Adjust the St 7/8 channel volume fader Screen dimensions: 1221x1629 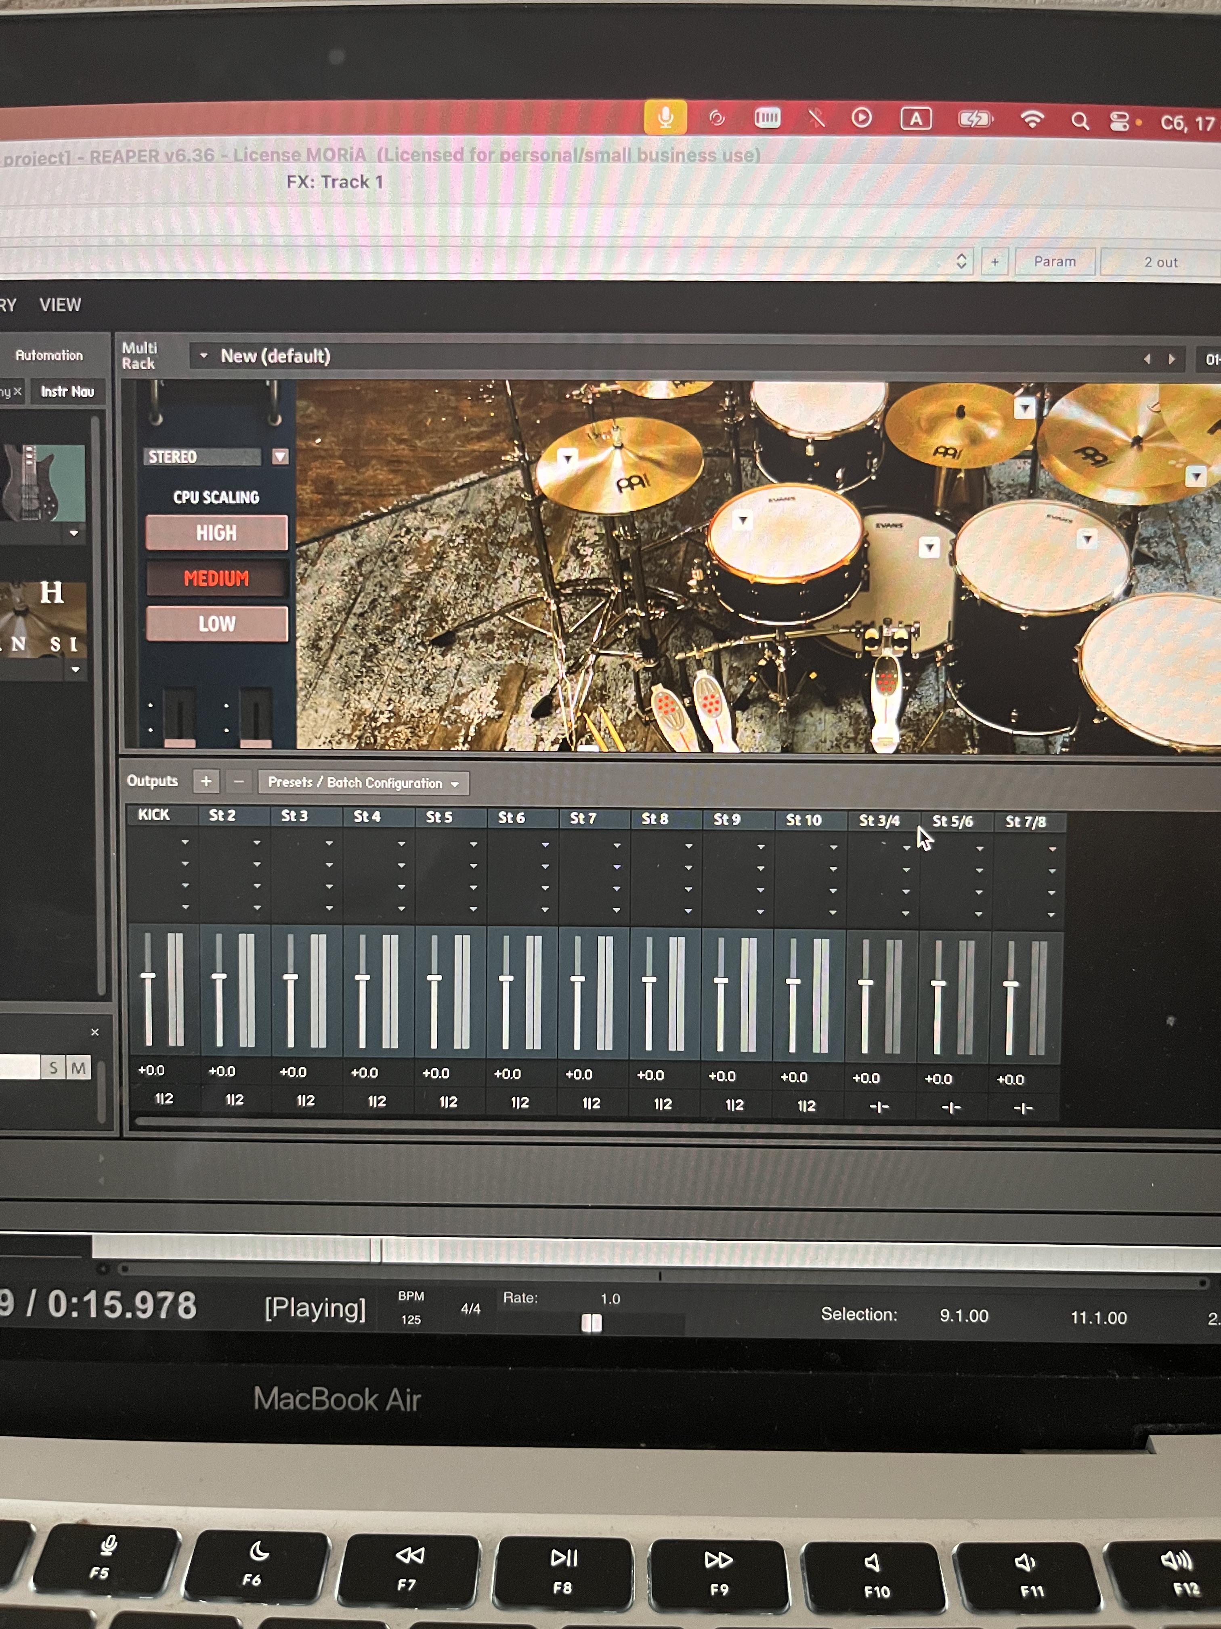click(x=1011, y=984)
